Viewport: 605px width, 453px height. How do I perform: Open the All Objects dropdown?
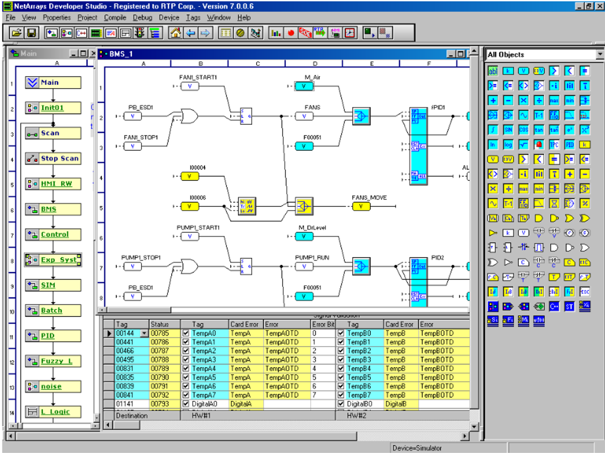pyautogui.click(x=600, y=54)
